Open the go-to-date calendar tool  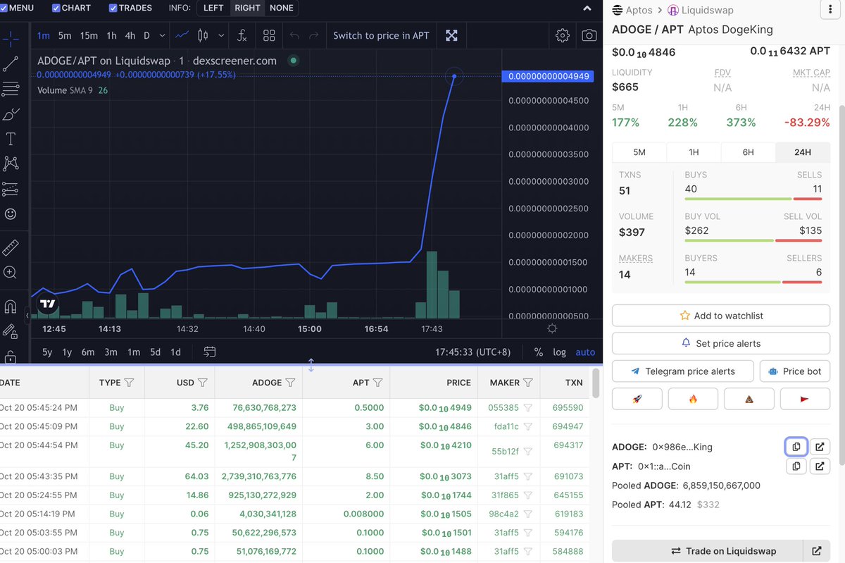click(x=209, y=352)
